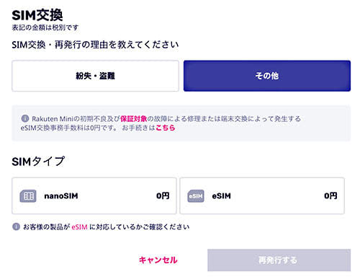Open the 保証対象 link

click(133, 119)
